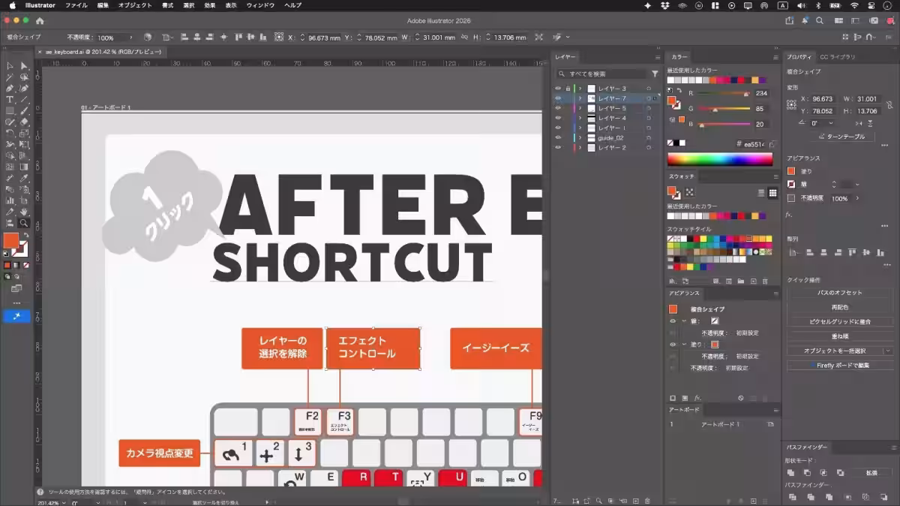900x506 pixels.
Task: Expand the レイヤー 5 layer contents
Action: point(580,108)
